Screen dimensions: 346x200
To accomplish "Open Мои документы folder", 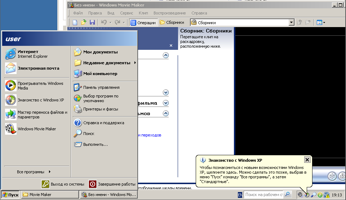I will 105,52.
